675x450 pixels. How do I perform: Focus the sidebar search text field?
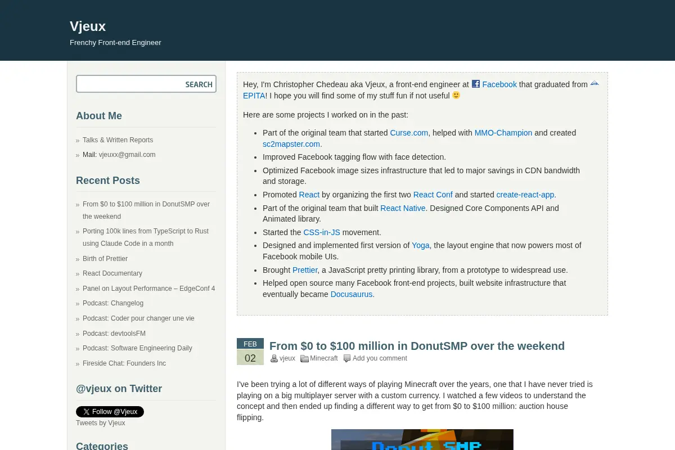pyautogui.click(x=130, y=84)
